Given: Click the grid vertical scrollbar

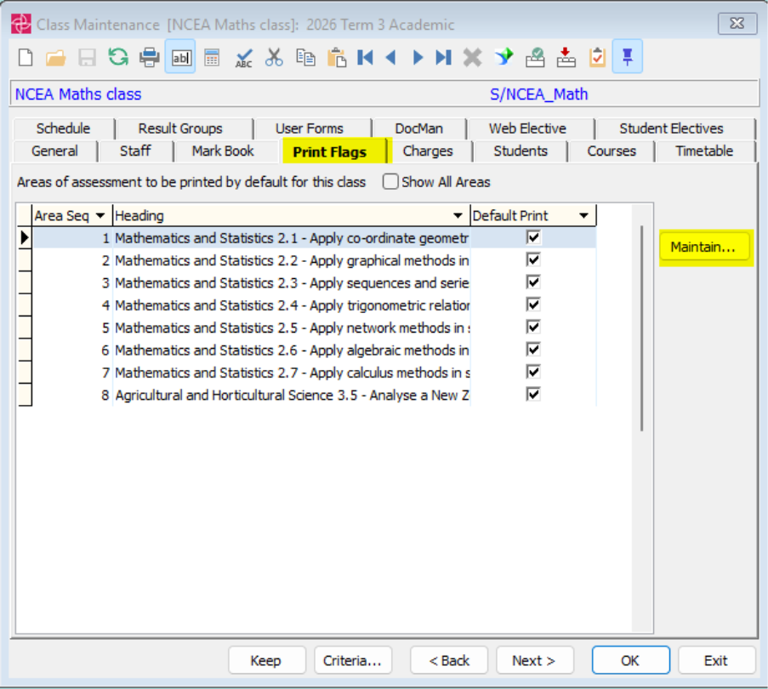Looking at the screenshot, I should 641,328.
